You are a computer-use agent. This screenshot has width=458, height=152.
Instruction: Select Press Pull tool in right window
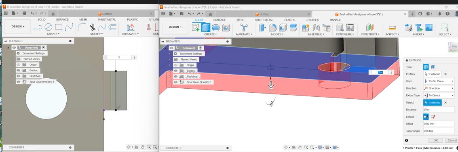[262, 27]
